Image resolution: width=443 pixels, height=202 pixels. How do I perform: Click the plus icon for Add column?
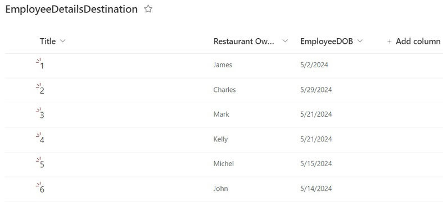[x=390, y=42]
